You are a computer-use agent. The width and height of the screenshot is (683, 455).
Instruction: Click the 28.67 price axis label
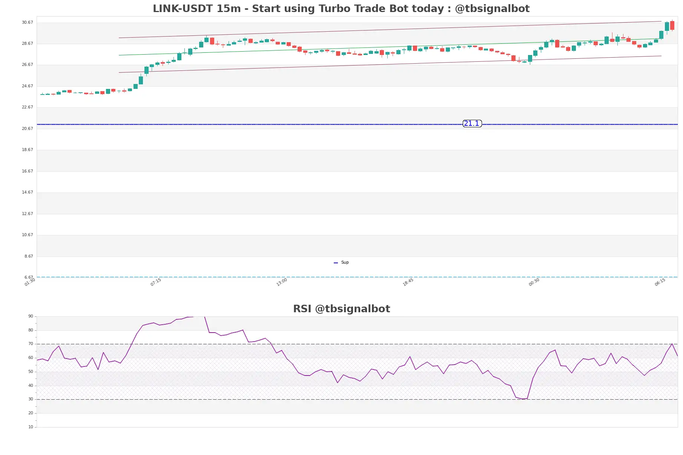pyautogui.click(x=28, y=44)
